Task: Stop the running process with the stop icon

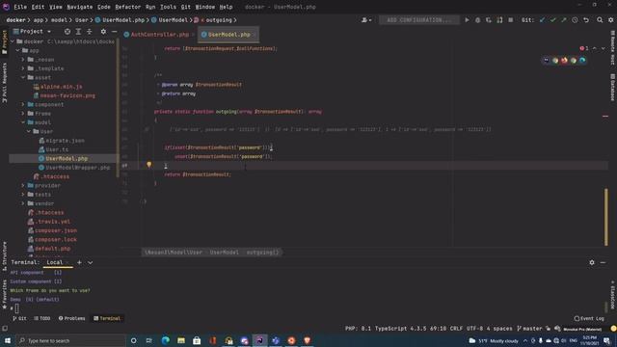Action: [x=510, y=20]
